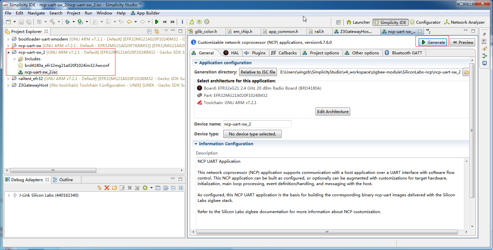Open Debug Adapters gear dropdown arrow
The image size is (493, 250).
(151, 188)
